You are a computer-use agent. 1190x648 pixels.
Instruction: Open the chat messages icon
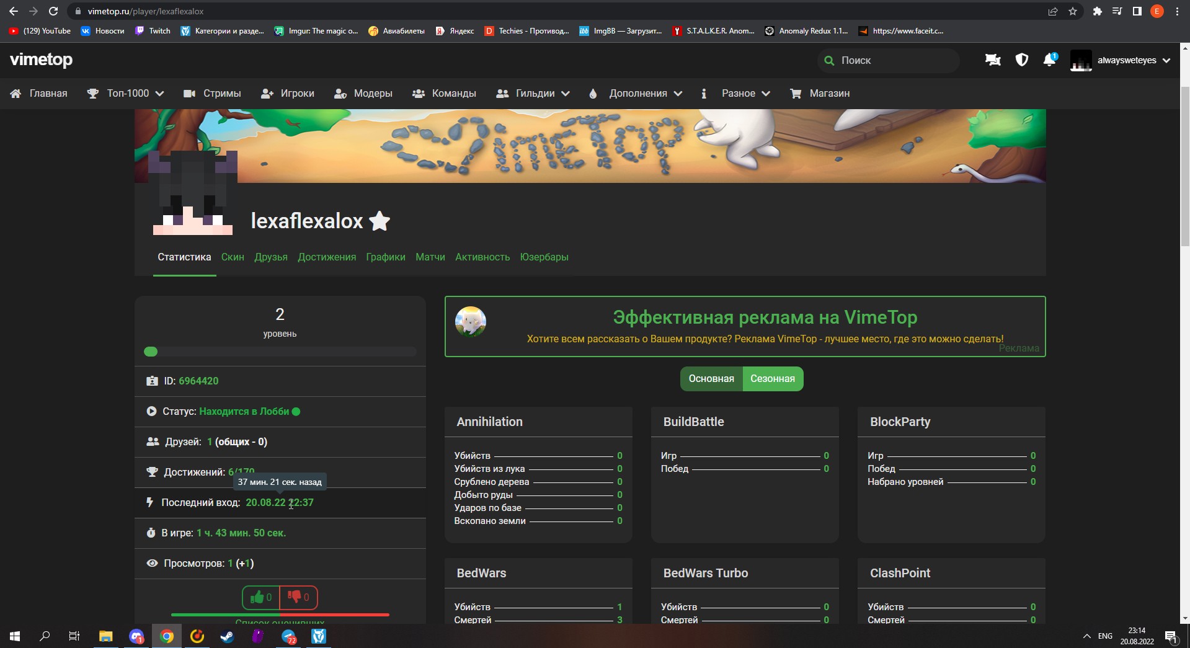click(x=993, y=60)
